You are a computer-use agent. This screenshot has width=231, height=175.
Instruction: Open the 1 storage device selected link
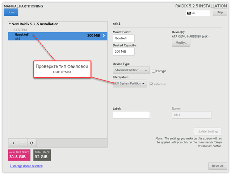(x=26, y=166)
